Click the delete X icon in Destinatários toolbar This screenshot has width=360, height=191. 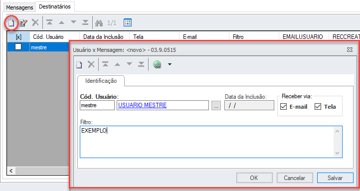35,22
